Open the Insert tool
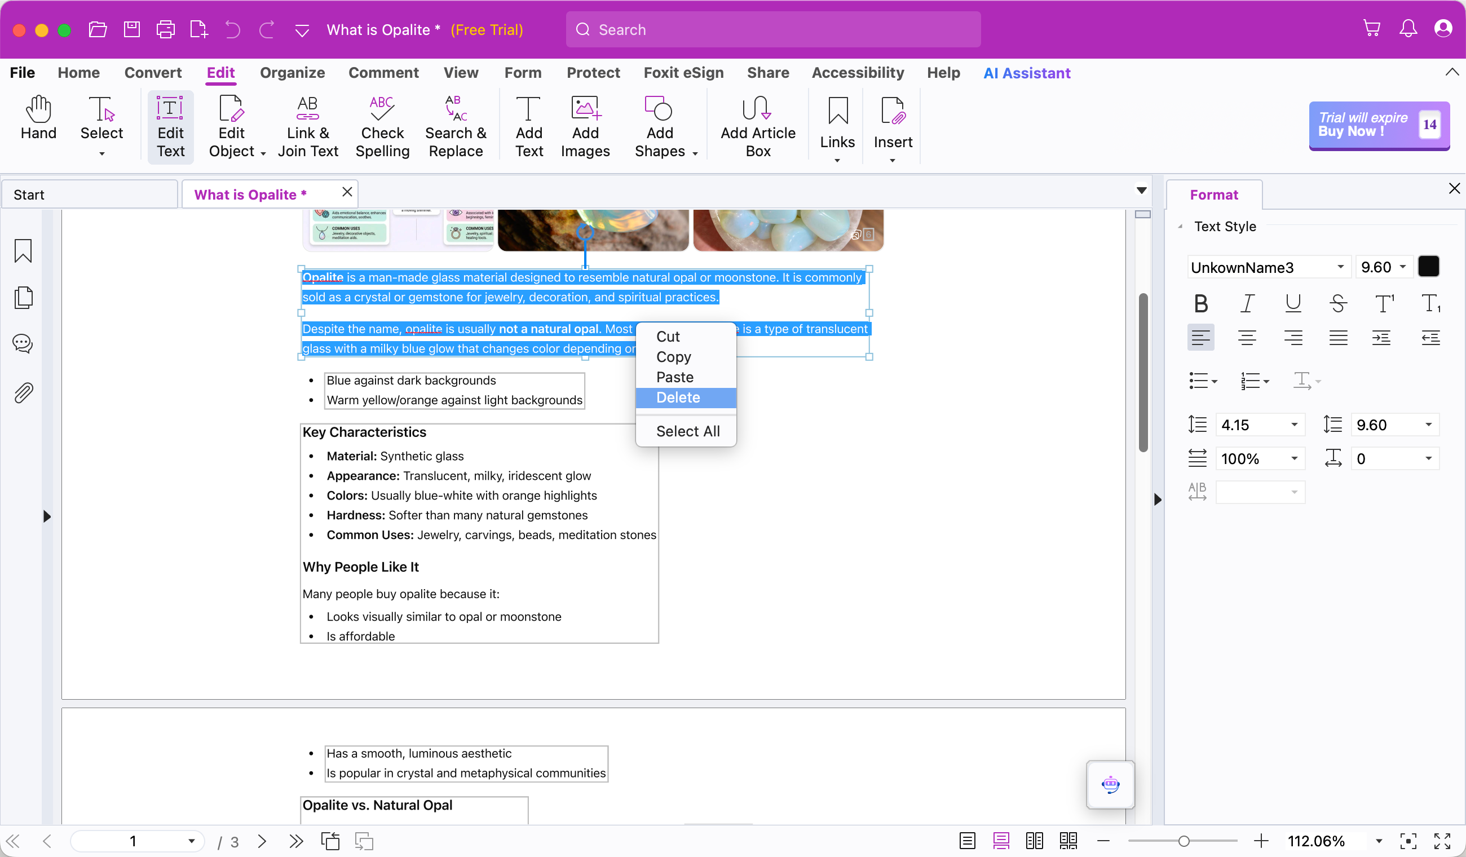 [x=893, y=129]
